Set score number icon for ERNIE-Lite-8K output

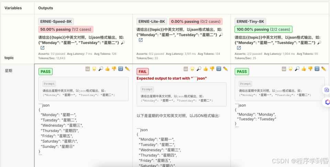point(219,69)
